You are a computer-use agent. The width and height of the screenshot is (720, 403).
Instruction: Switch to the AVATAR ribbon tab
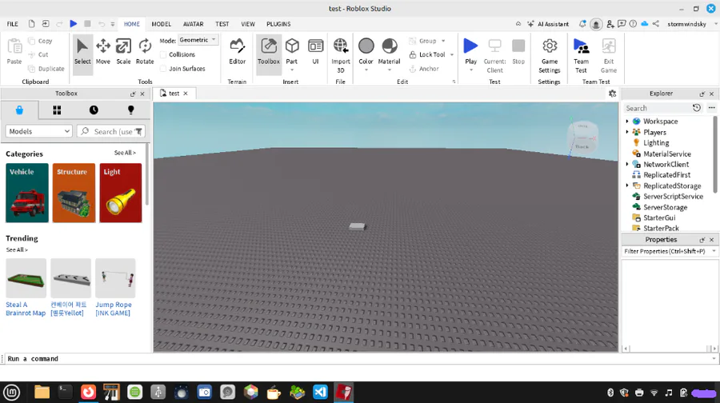(x=194, y=24)
